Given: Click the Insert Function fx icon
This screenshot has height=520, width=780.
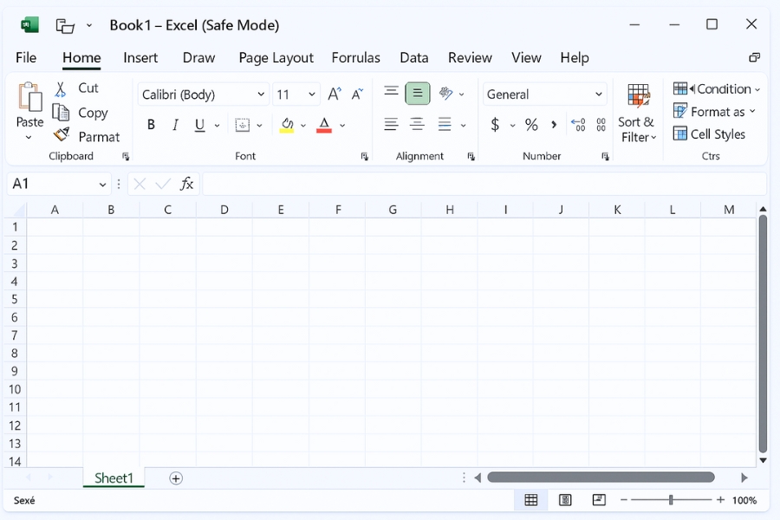Looking at the screenshot, I should (187, 184).
